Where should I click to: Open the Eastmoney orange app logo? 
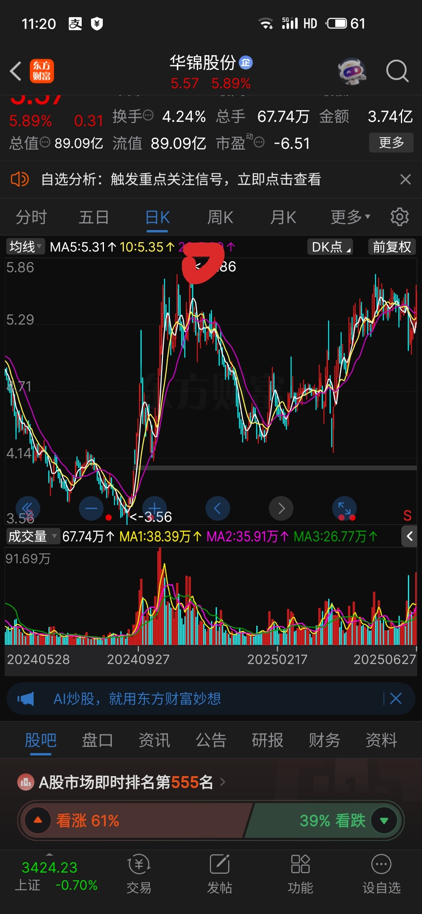pyautogui.click(x=42, y=71)
